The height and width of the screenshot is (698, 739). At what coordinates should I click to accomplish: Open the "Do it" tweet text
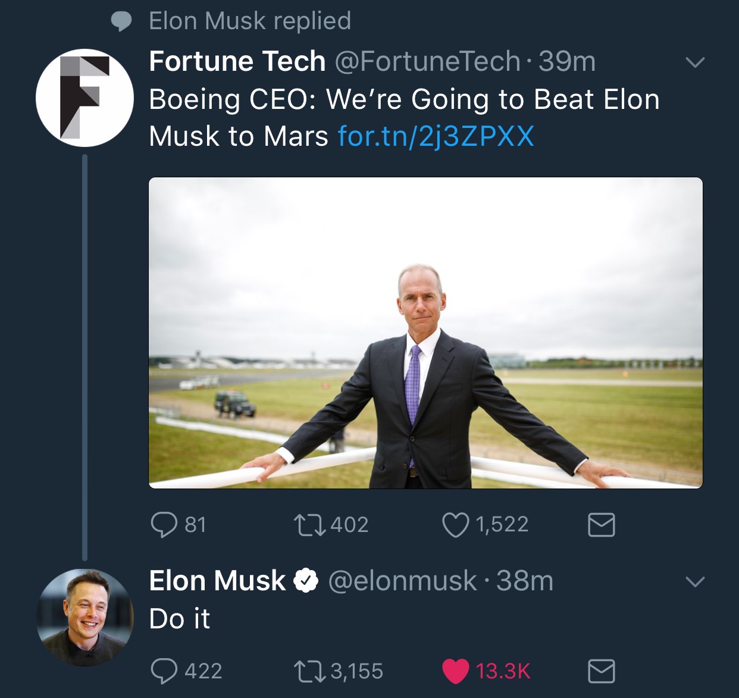pyautogui.click(x=180, y=619)
